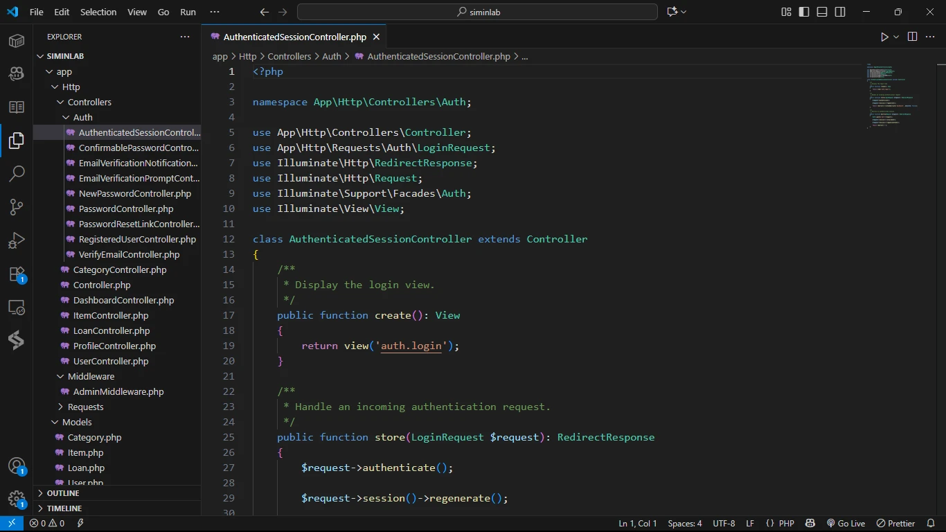Toggle the secondary side bar layout button
This screenshot has height=532, width=946.
point(840,12)
